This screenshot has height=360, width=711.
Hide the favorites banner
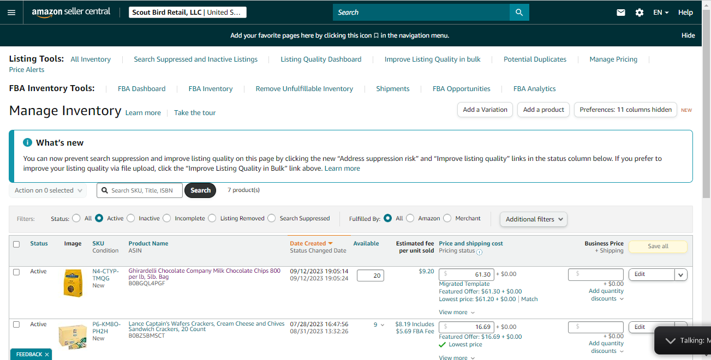688,35
